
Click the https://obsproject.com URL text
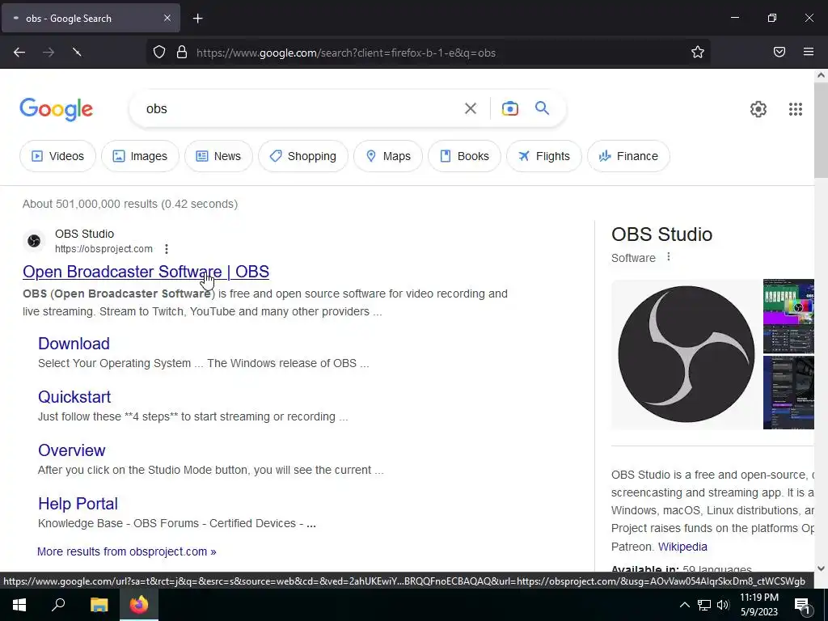point(103,249)
